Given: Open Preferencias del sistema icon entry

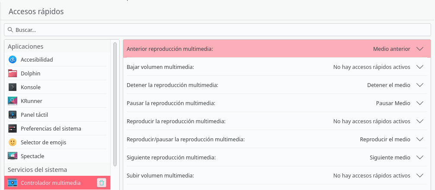Looking at the screenshot, I should coord(13,128).
